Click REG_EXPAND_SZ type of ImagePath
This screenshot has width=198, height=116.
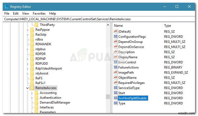(176, 73)
